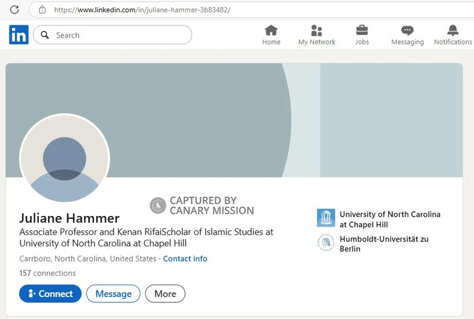Open Messaging in the top nav
The image size is (474, 319).
click(407, 35)
